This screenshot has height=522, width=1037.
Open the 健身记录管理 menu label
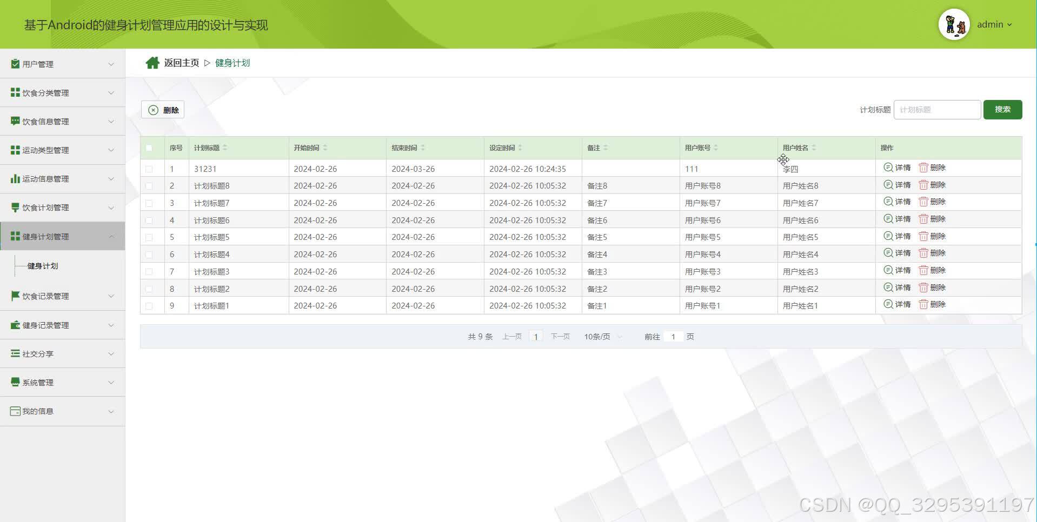(45, 325)
